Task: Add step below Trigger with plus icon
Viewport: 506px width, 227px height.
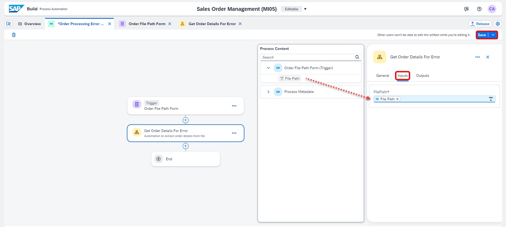Action: coord(186,120)
